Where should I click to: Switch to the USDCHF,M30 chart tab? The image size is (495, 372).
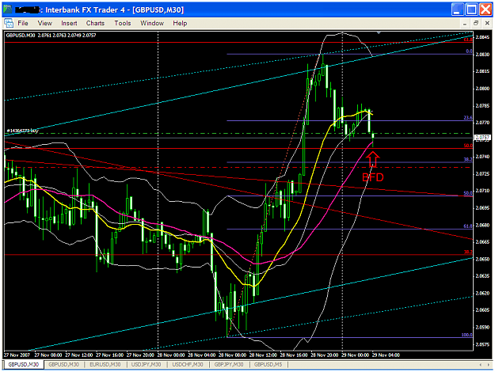[x=188, y=364]
